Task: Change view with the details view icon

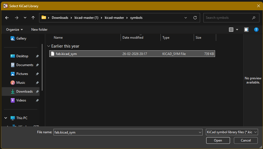Action: [x=231, y=30]
